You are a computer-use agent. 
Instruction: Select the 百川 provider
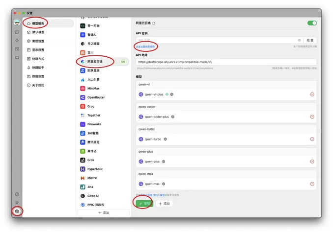pos(103,52)
